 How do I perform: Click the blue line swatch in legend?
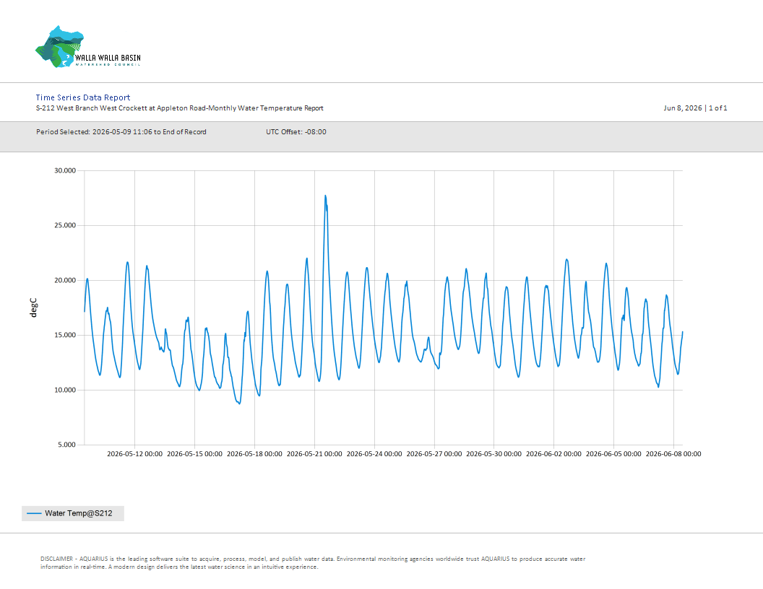34,513
